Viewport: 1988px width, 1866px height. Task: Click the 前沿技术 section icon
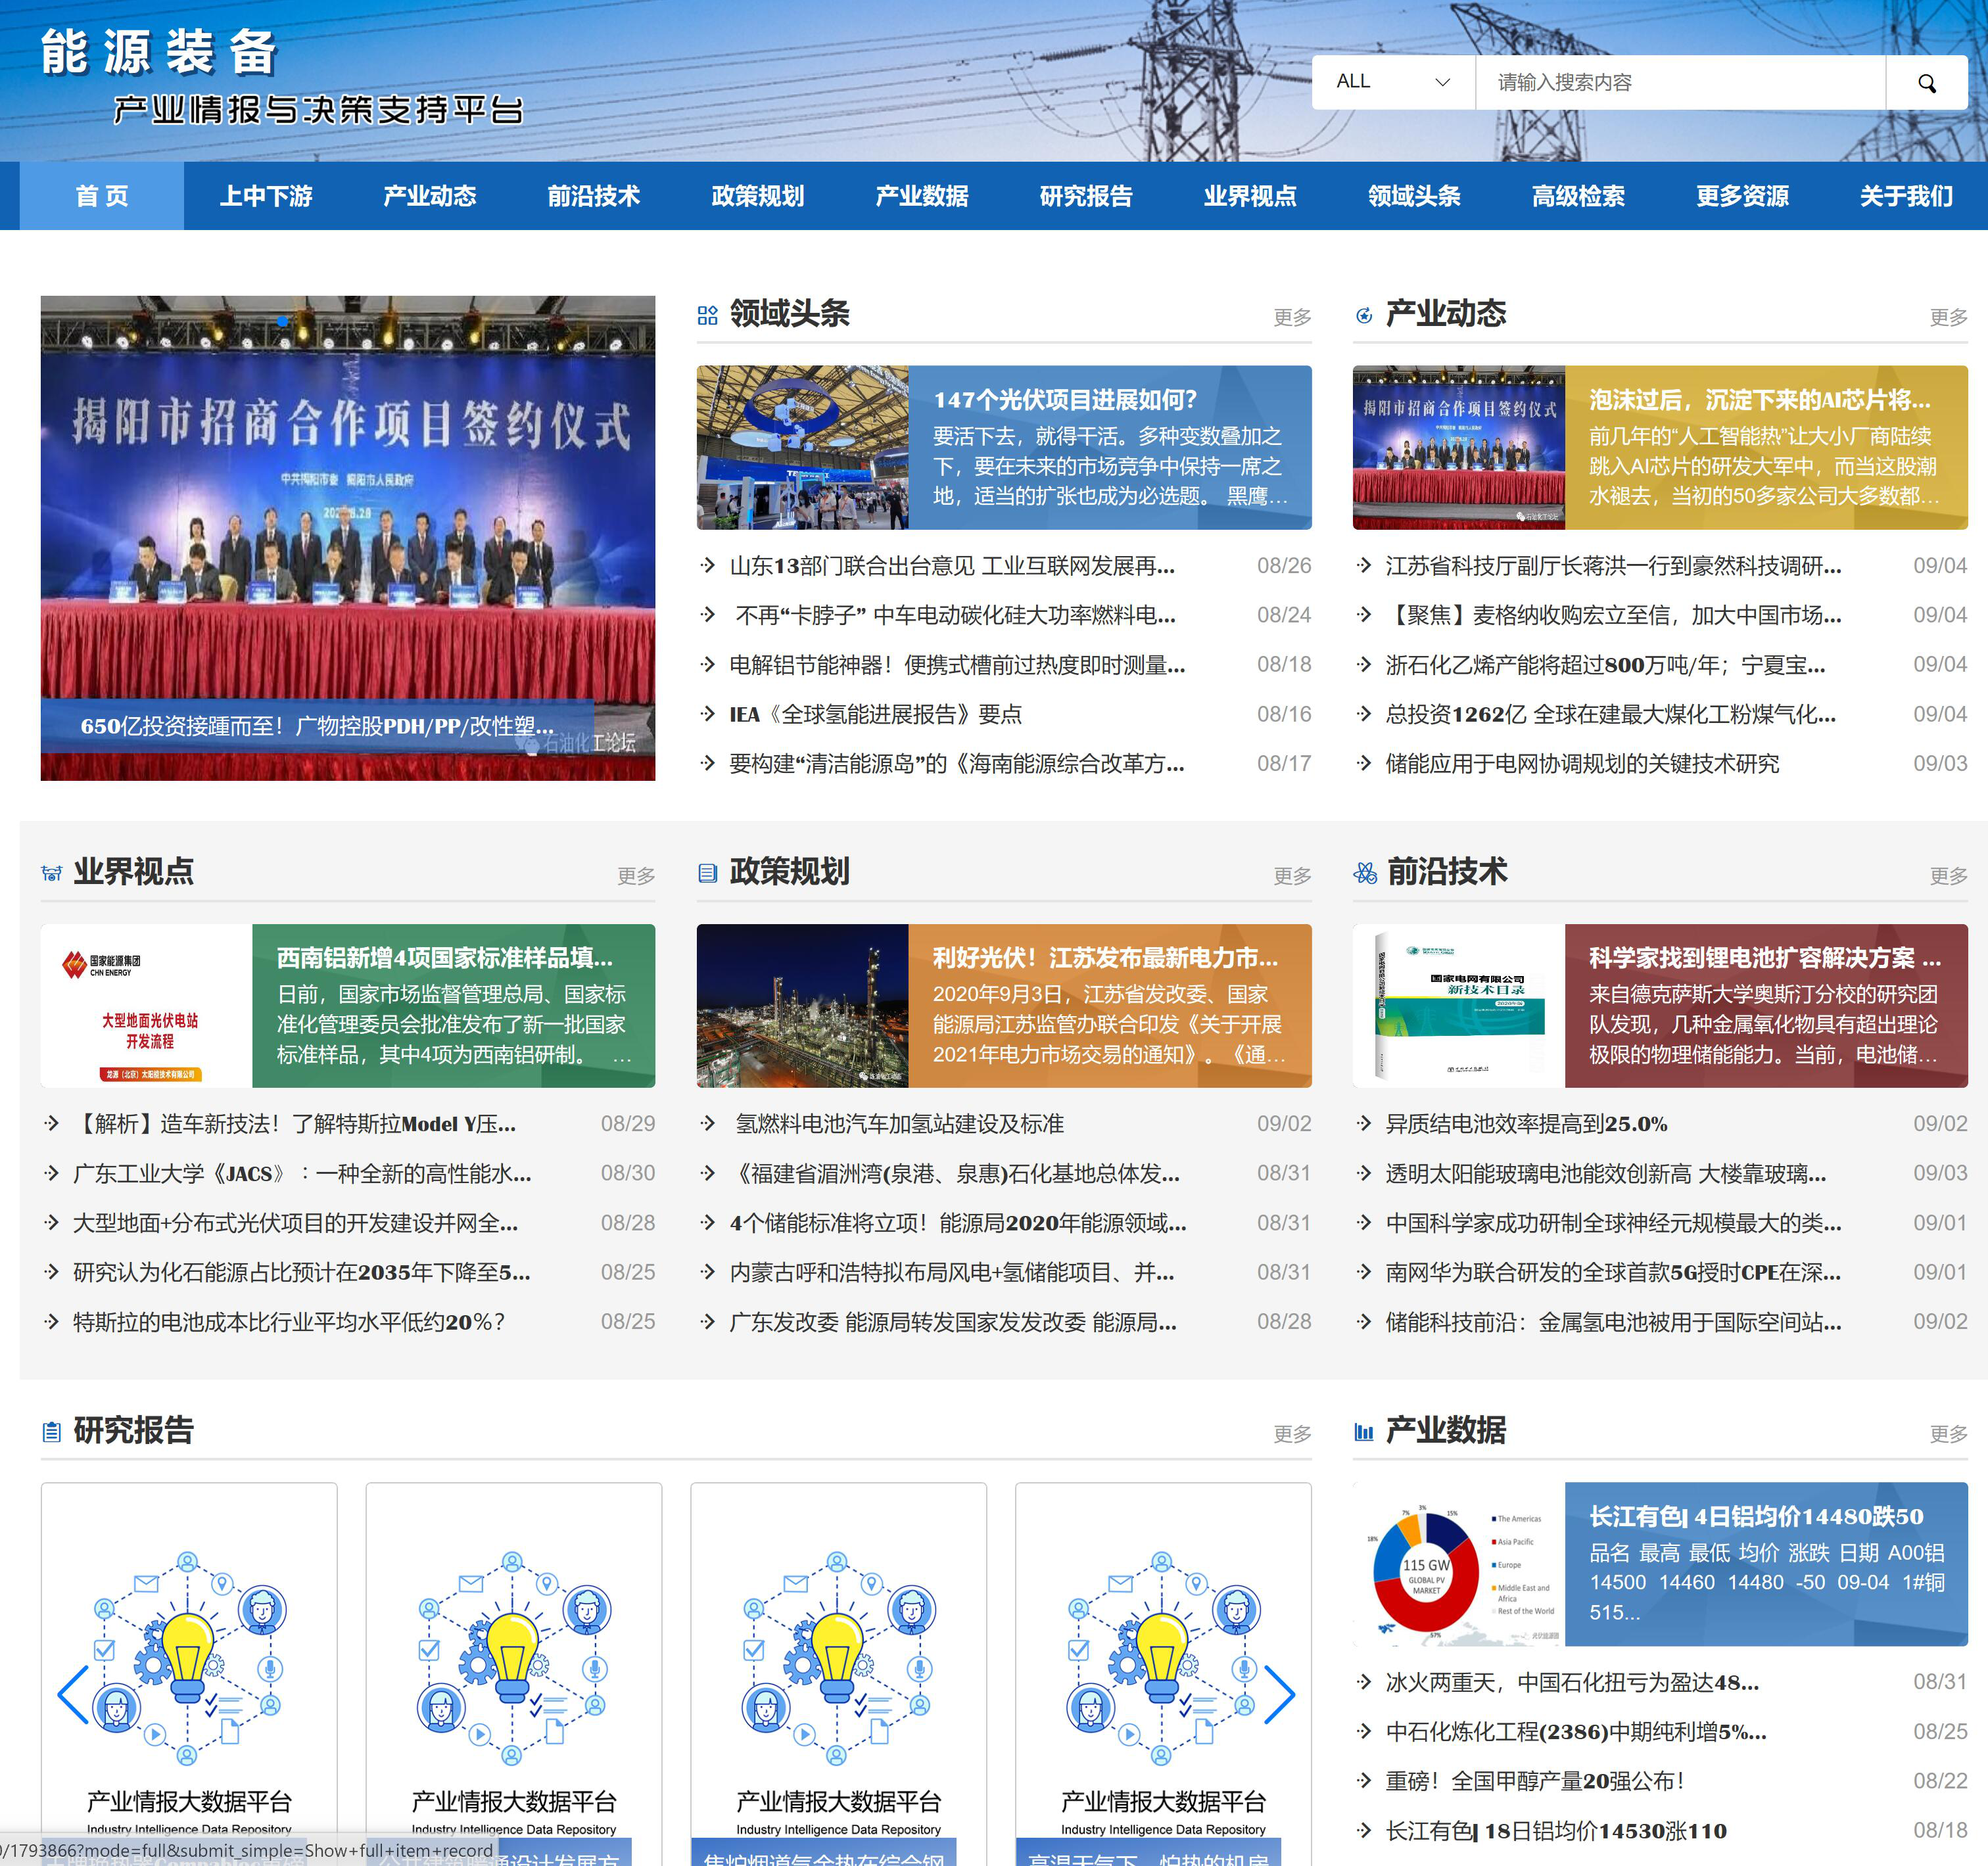1364,873
